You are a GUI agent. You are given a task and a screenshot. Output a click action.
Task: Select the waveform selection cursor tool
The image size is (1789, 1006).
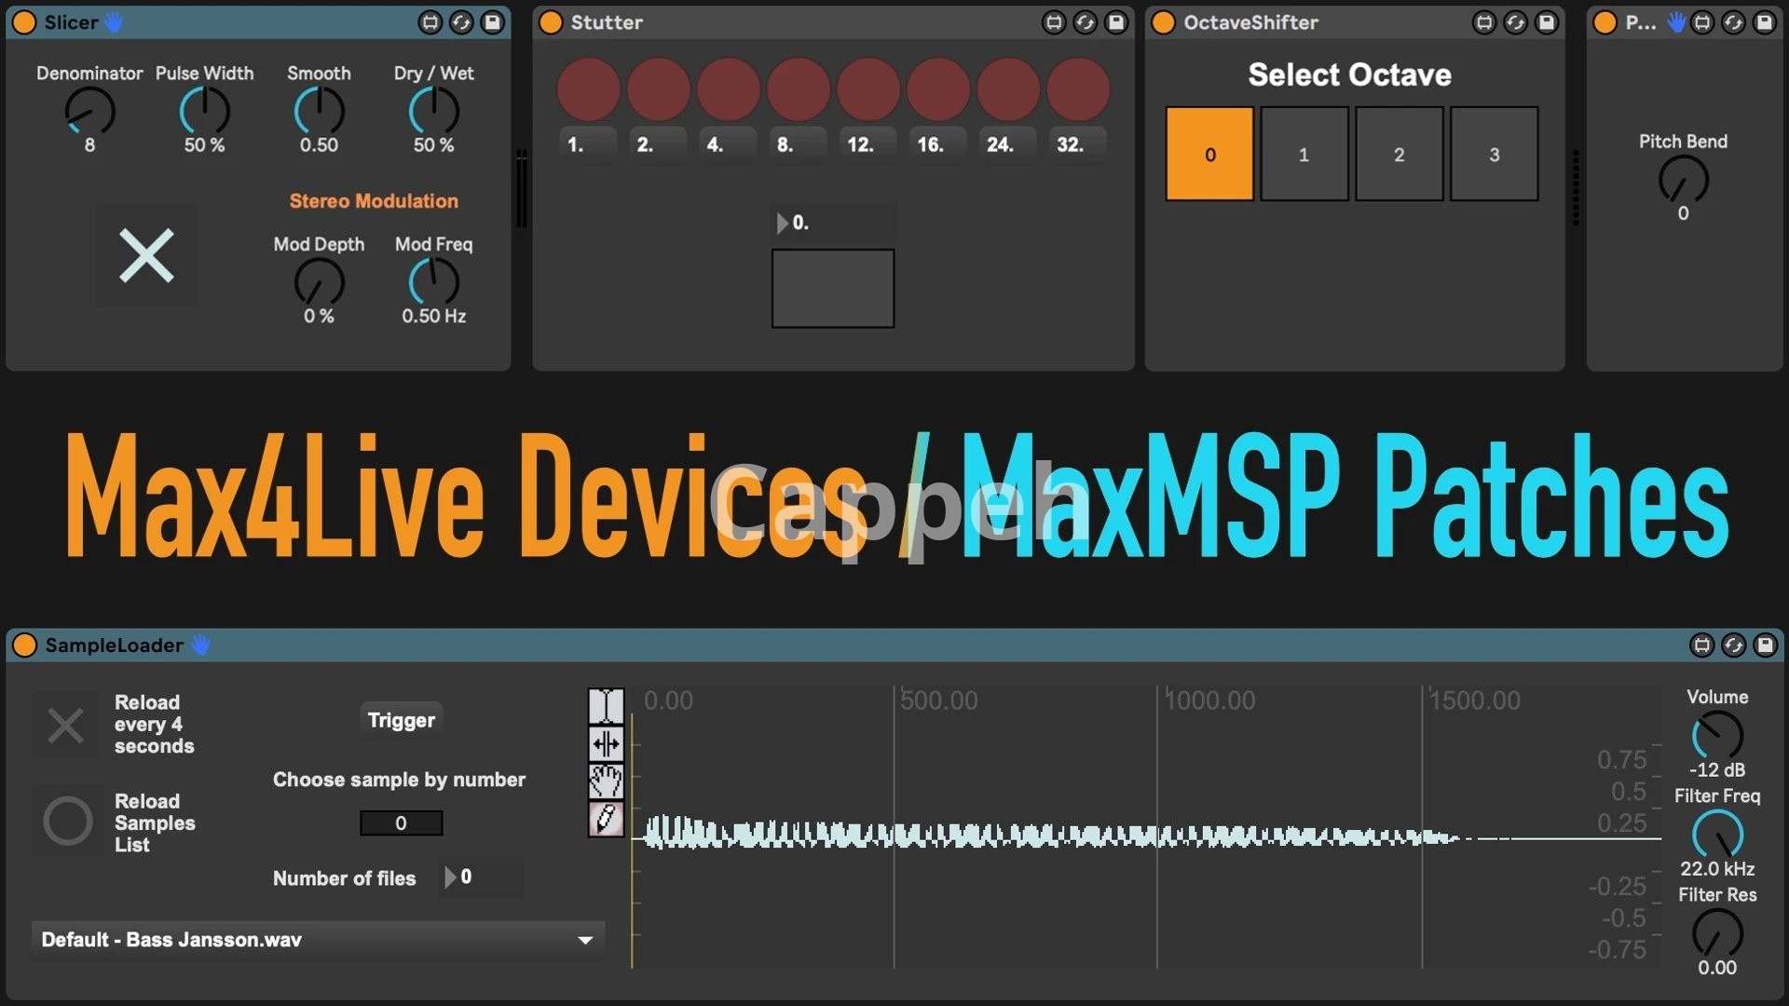(606, 706)
